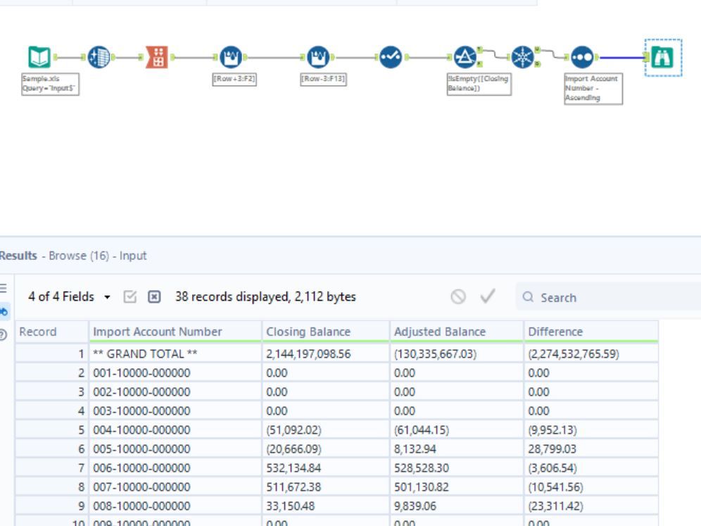Click the 38 records displayed status text
This screenshot has width=701, height=526.
pos(265,296)
